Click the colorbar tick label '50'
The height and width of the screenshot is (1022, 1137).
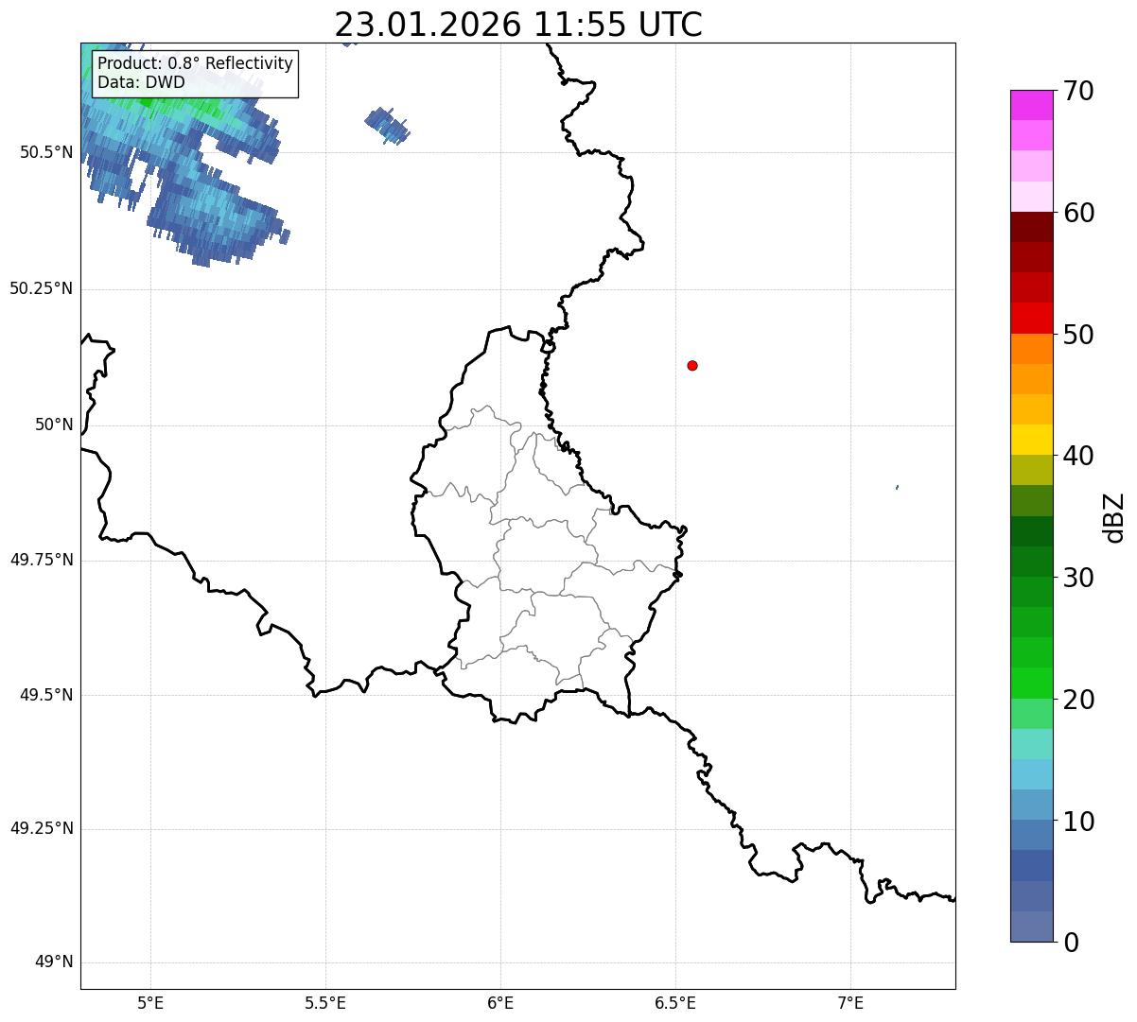[1078, 335]
